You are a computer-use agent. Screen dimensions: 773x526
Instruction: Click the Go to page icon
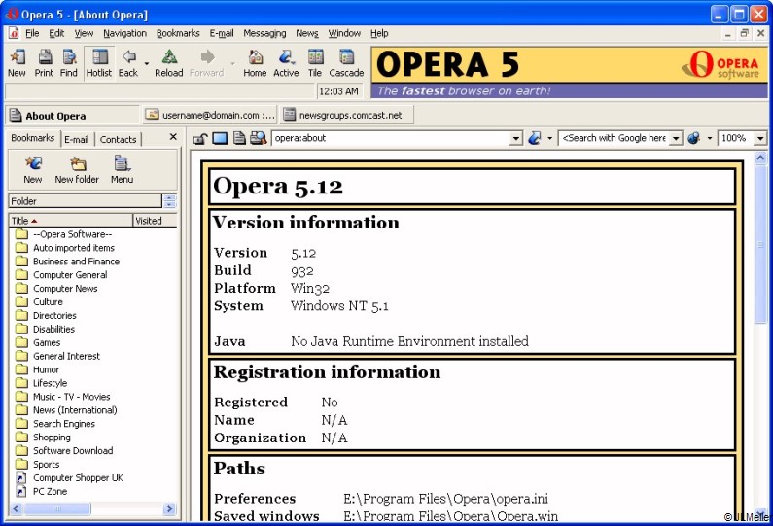click(535, 138)
